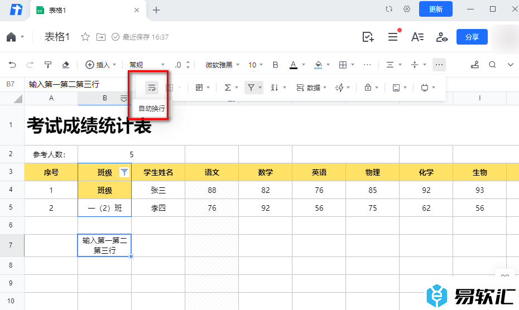This screenshot has height=310, width=519.
Task: Select the 参考人数 cell
Action: [51, 154]
